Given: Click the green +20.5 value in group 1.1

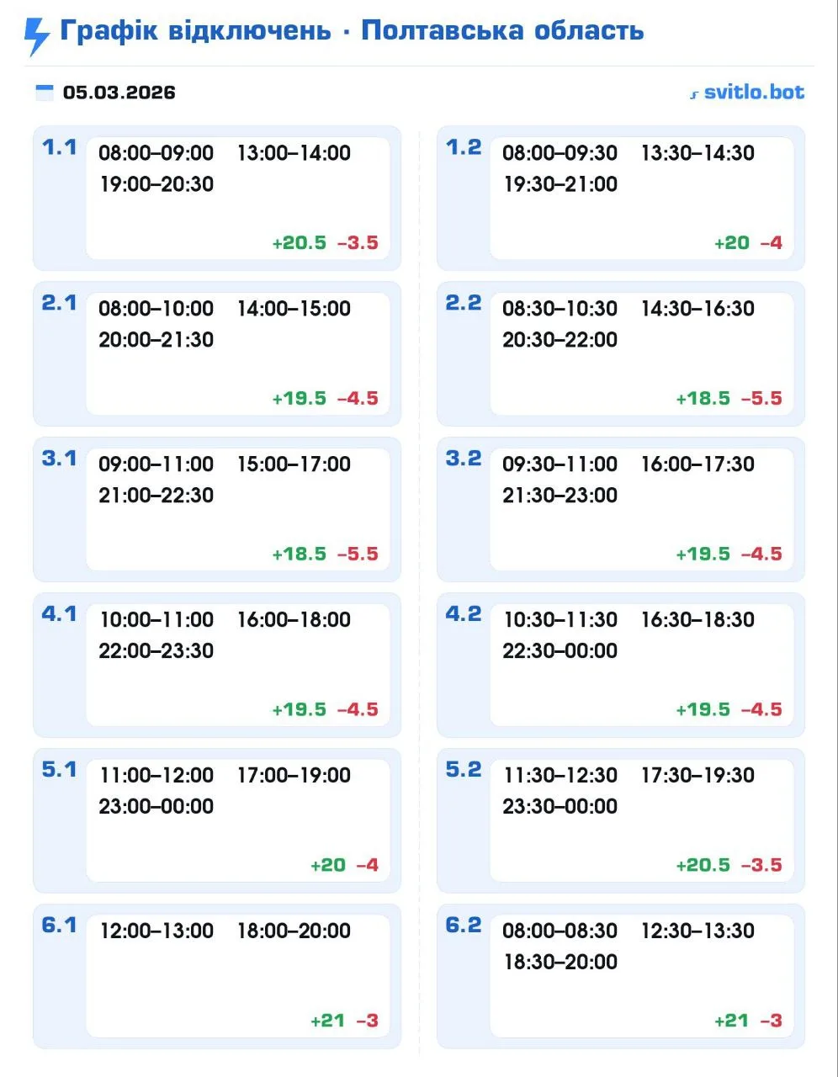Looking at the screenshot, I should (x=299, y=243).
